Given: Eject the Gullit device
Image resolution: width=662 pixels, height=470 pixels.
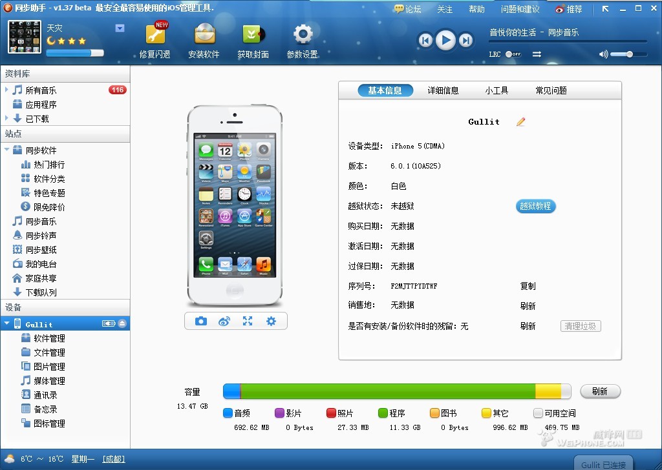Looking at the screenshot, I should click(122, 323).
